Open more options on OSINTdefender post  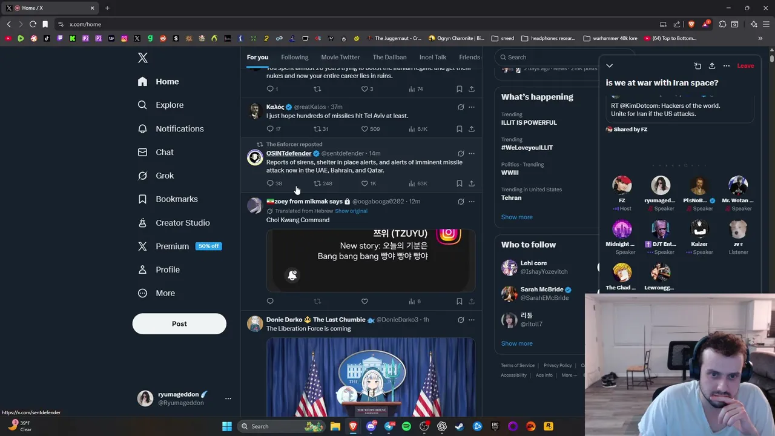point(472,153)
